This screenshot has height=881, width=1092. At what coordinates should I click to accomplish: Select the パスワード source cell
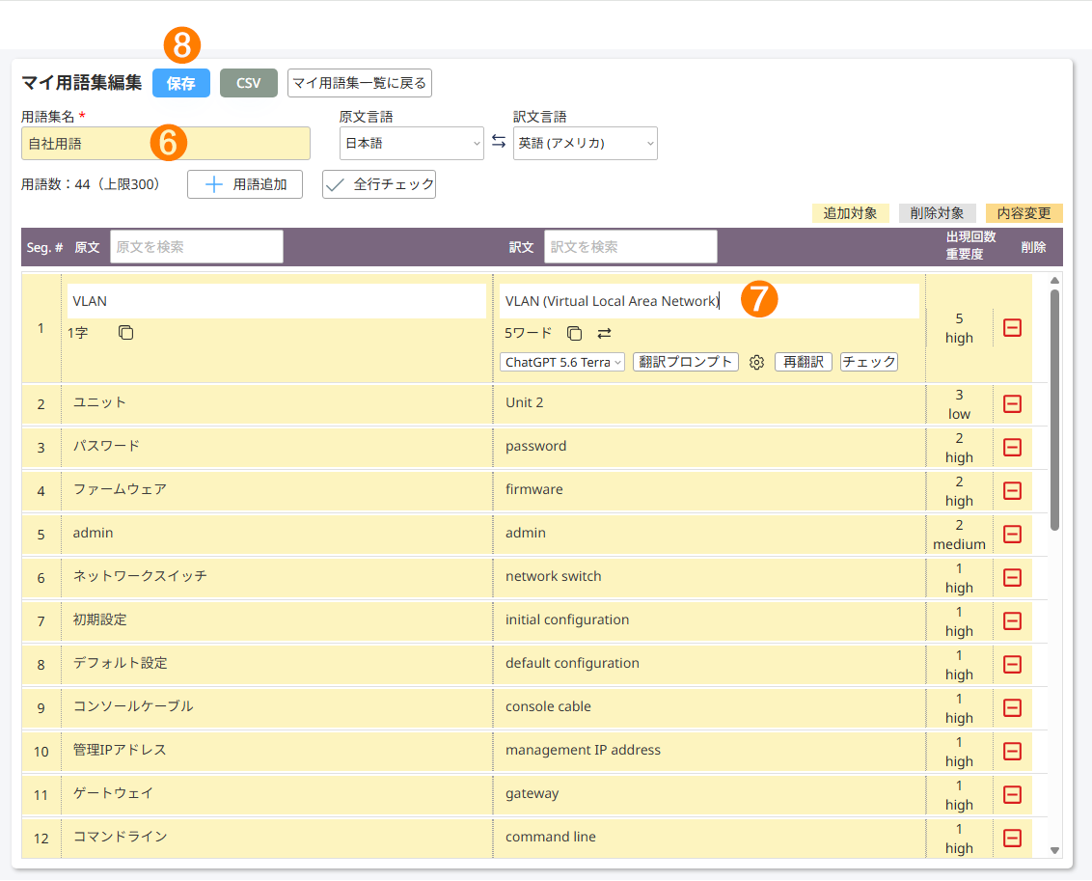tap(277, 447)
